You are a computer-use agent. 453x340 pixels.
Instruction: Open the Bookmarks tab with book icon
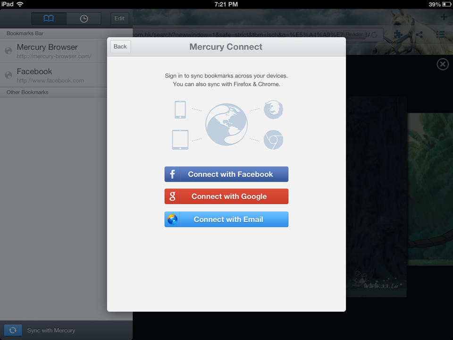pos(49,18)
